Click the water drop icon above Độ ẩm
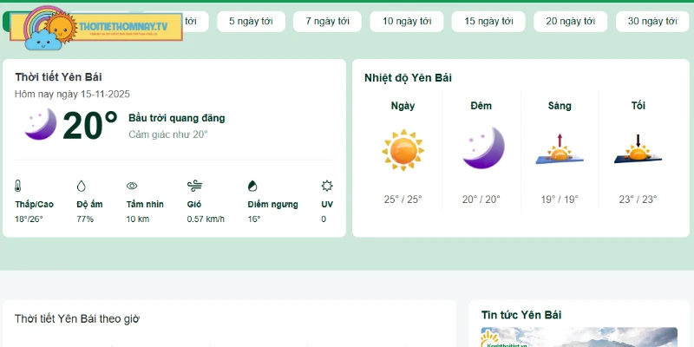 coord(81,186)
